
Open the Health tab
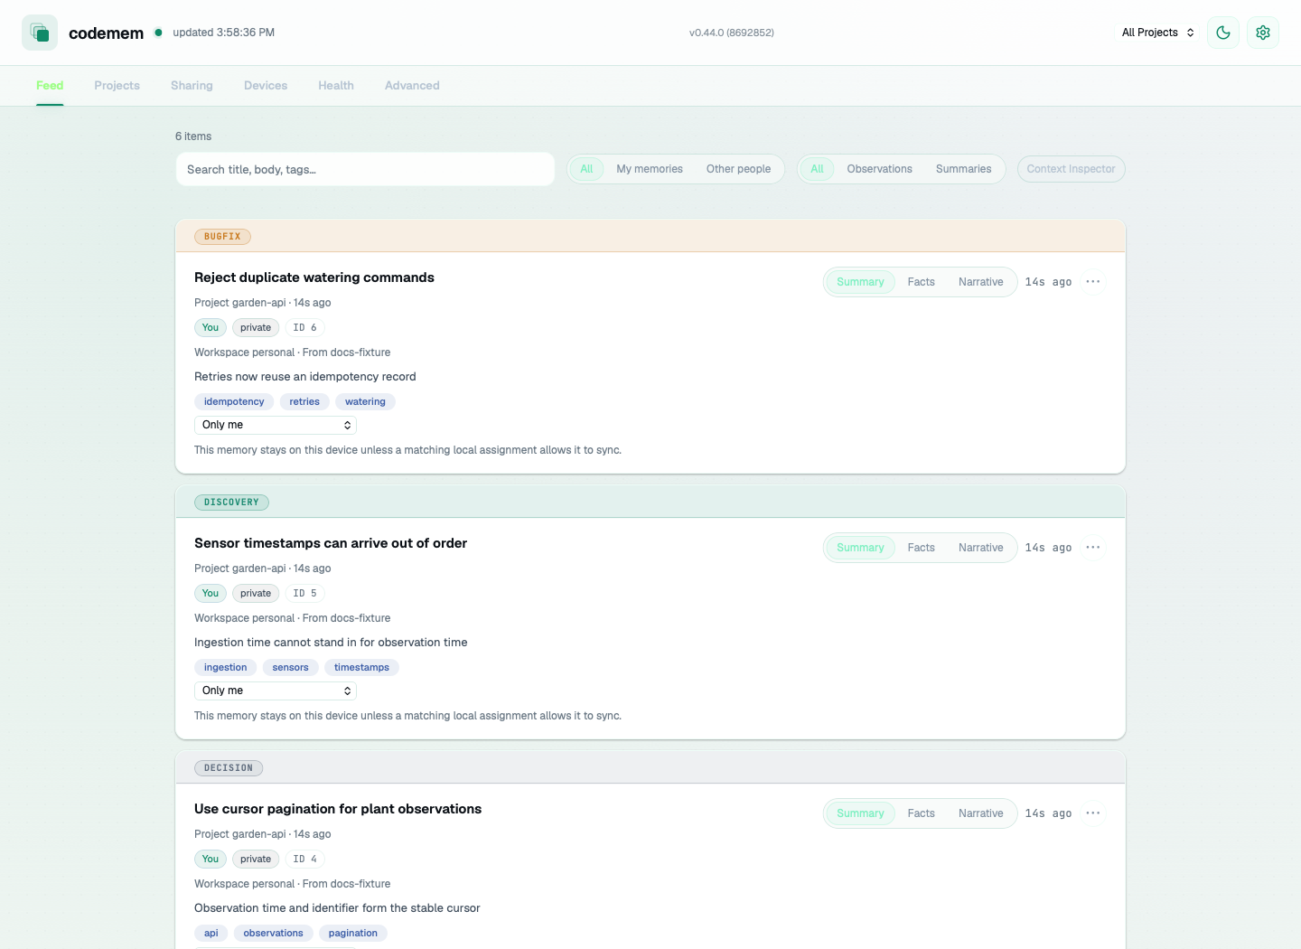coord(336,86)
